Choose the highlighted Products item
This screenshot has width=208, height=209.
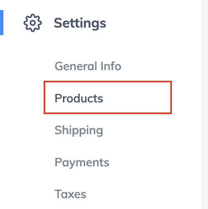coord(108,97)
